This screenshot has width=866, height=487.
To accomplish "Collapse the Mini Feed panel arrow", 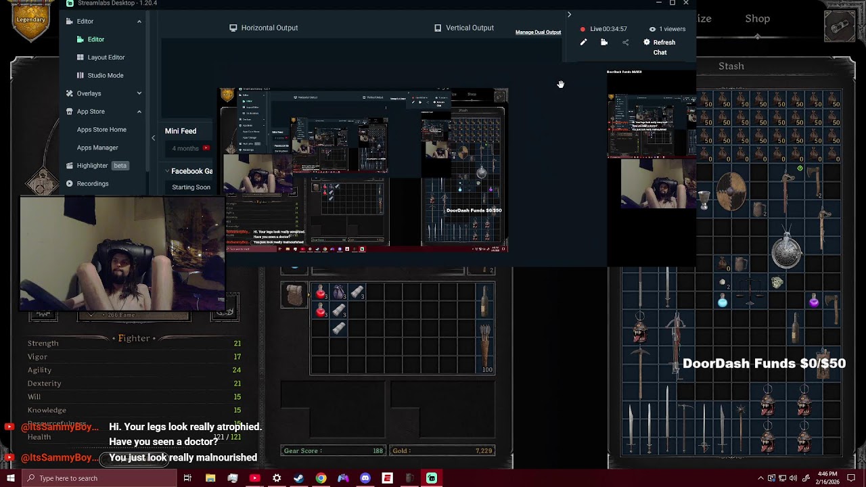I will 153,138.
